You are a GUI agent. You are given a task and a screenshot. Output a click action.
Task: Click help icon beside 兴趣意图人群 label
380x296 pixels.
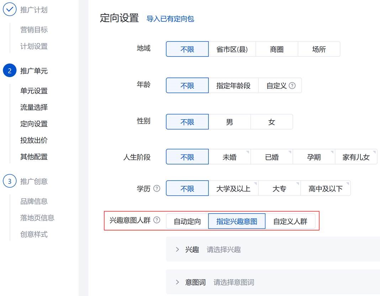pyautogui.click(x=157, y=220)
